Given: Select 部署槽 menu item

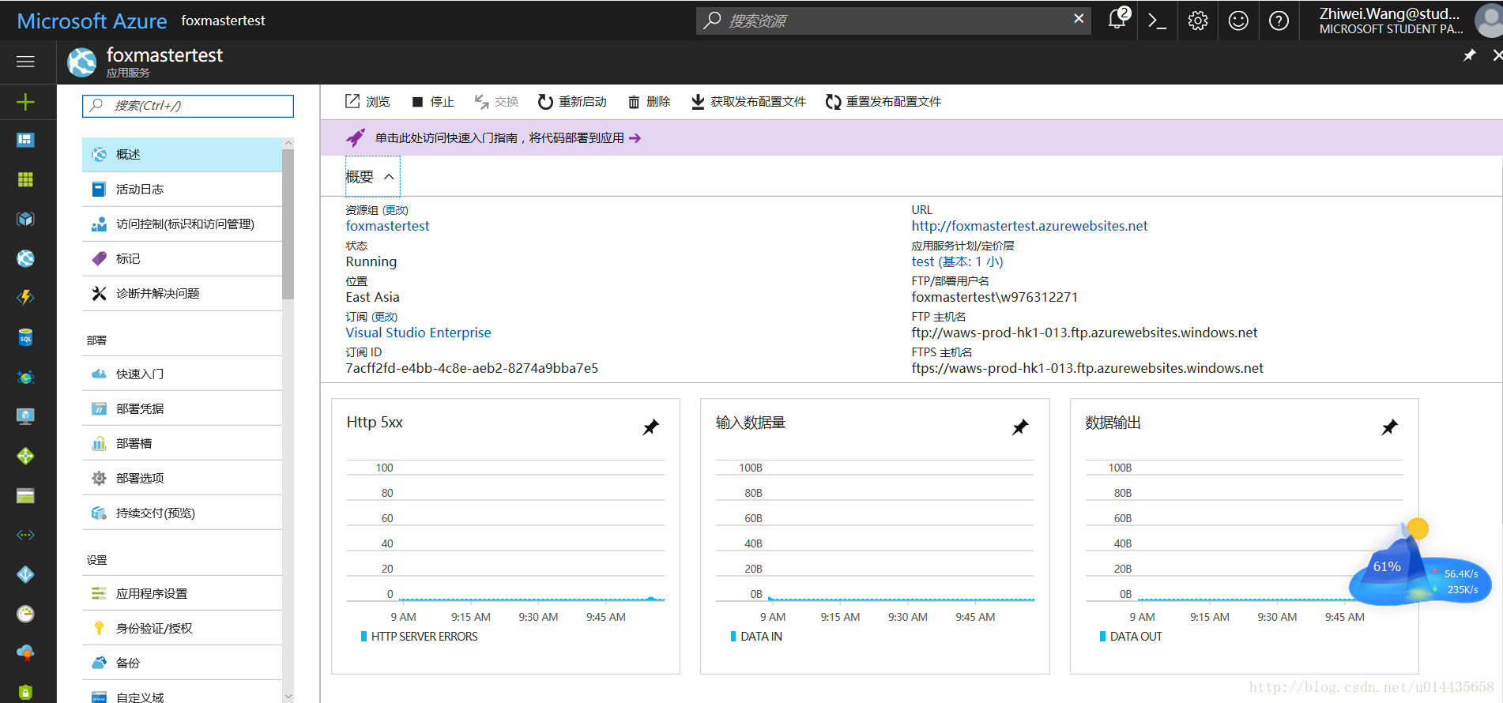Looking at the screenshot, I should (x=182, y=443).
